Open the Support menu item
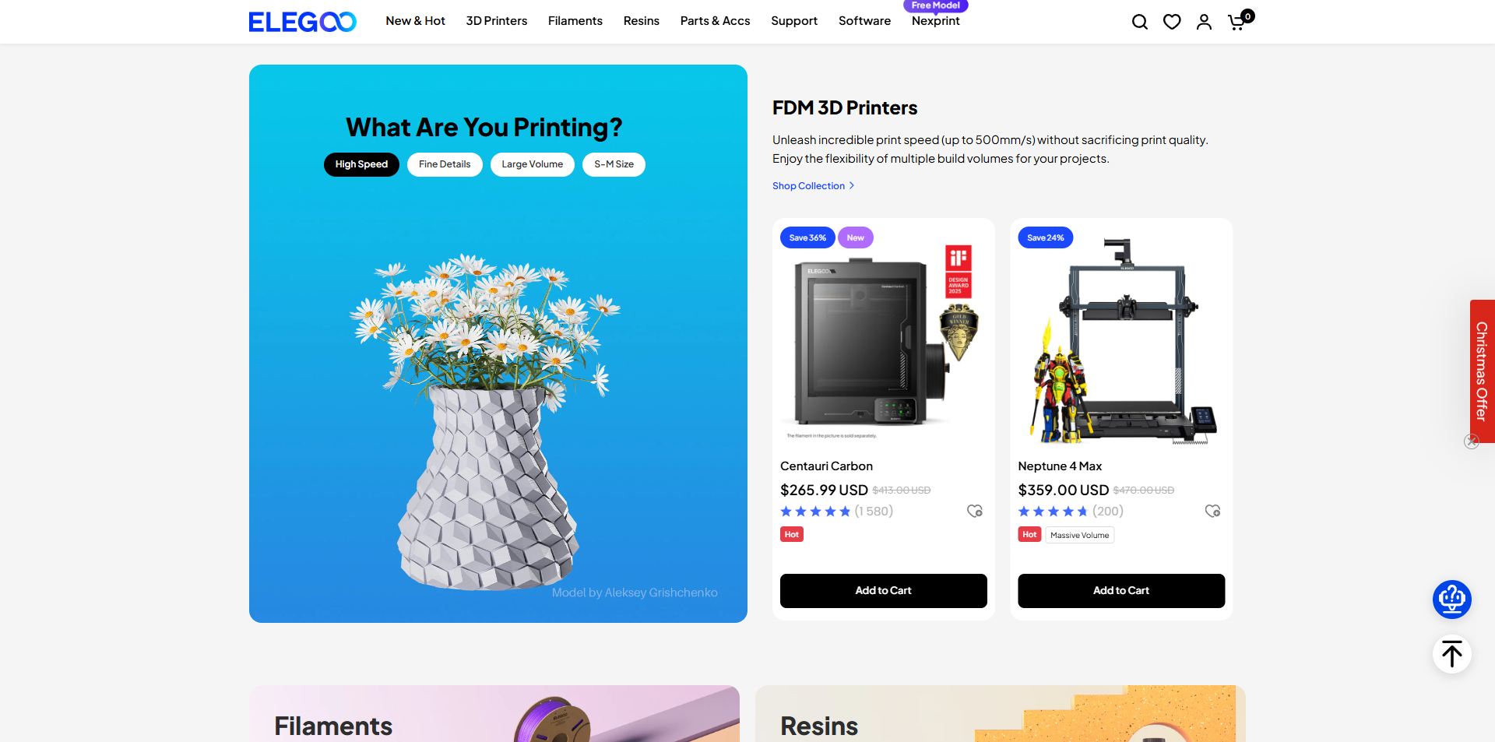The image size is (1495, 742). 794,21
